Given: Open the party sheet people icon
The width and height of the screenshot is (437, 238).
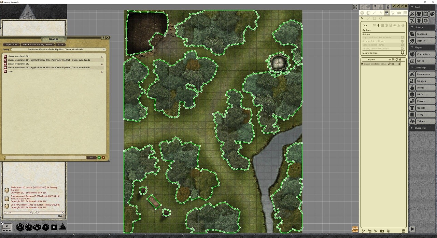Looking at the screenshot, I should click(x=419, y=14).
